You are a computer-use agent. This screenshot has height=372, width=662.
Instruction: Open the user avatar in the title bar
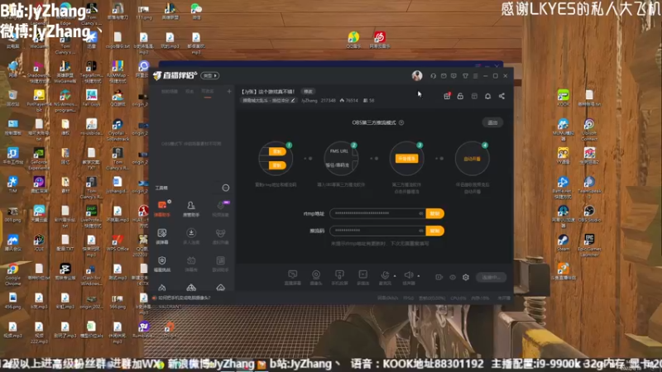pos(417,75)
